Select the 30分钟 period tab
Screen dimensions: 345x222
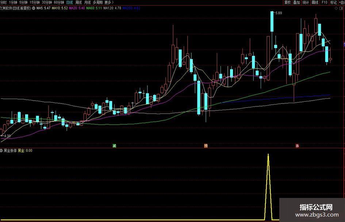pos(47,3)
